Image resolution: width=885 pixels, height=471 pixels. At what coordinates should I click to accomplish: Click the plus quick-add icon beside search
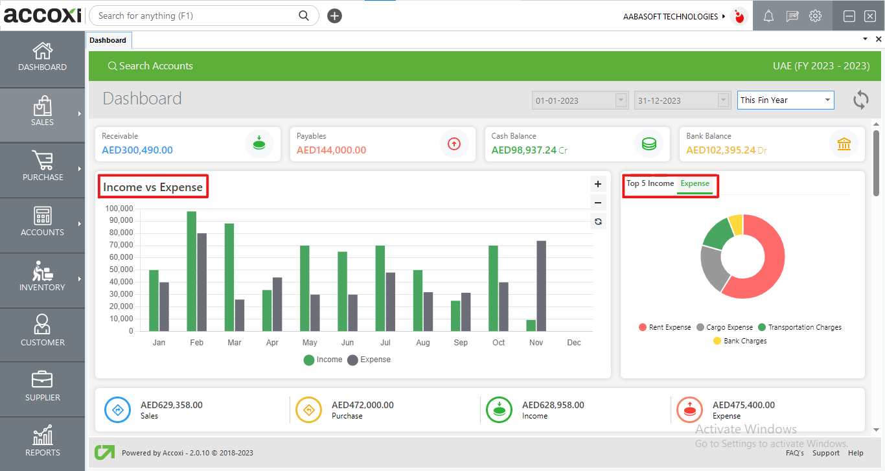pos(334,16)
